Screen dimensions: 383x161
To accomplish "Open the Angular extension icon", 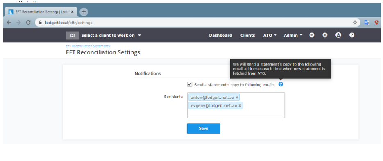I will [377, 23].
